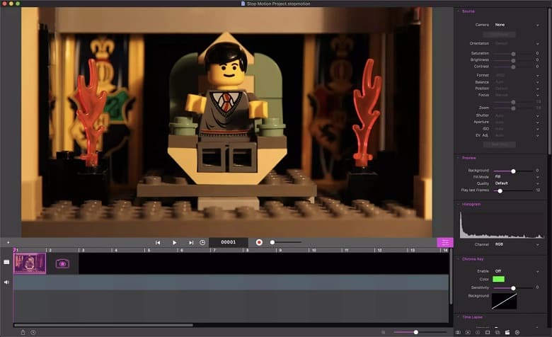Select the first frame thumbnail in timeline

pos(30,263)
